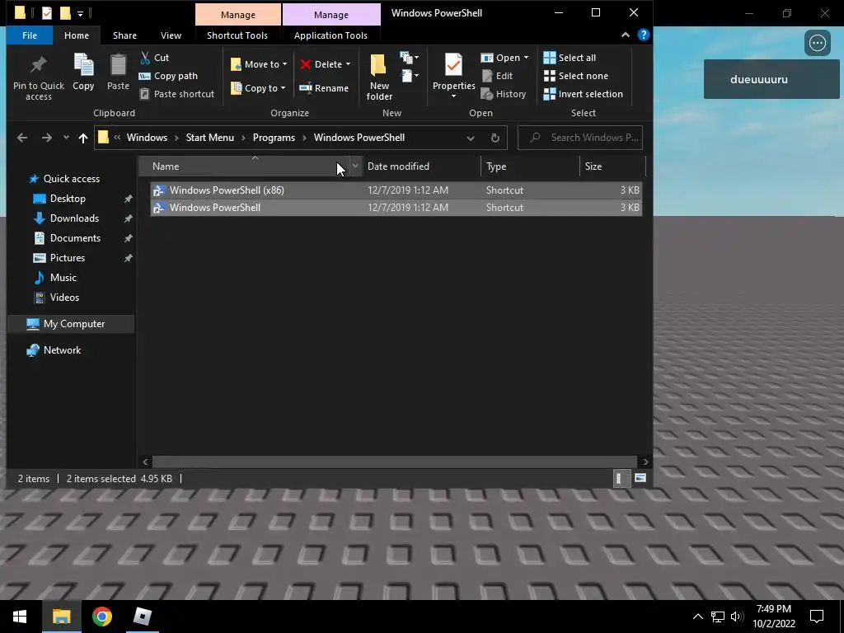Viewport: 844px width, 633px height.
Task: Switch to the Share ribbon tab
Action: click(124, 35)
